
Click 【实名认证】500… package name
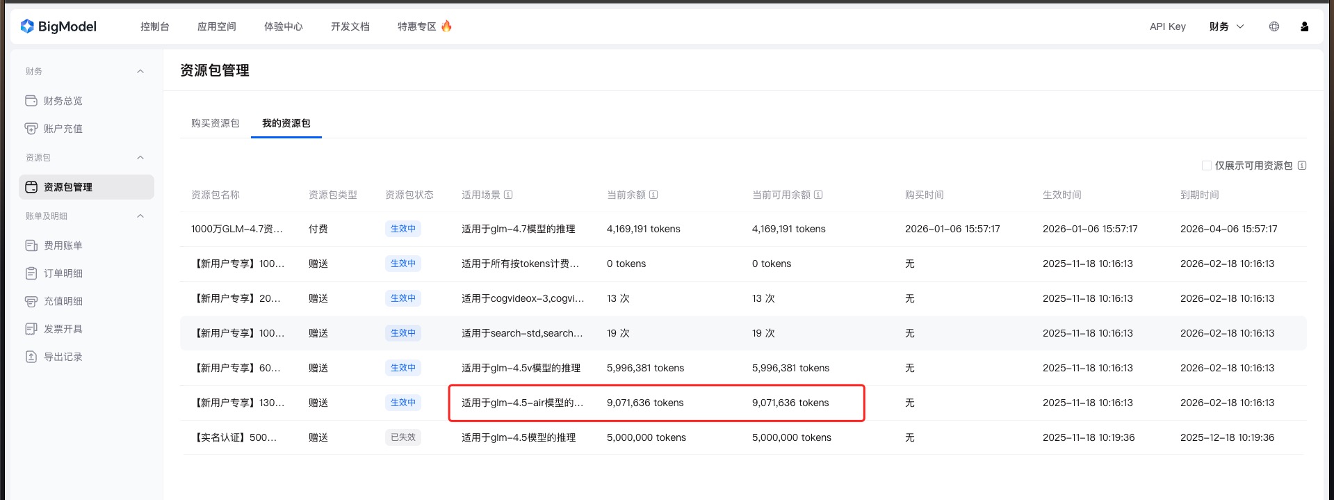(x=234, y=437)
